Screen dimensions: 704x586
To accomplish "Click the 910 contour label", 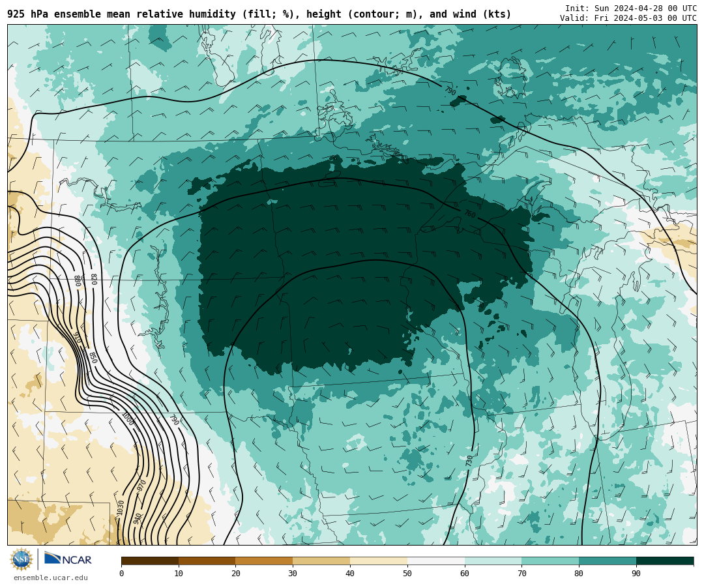I will 76,337.
